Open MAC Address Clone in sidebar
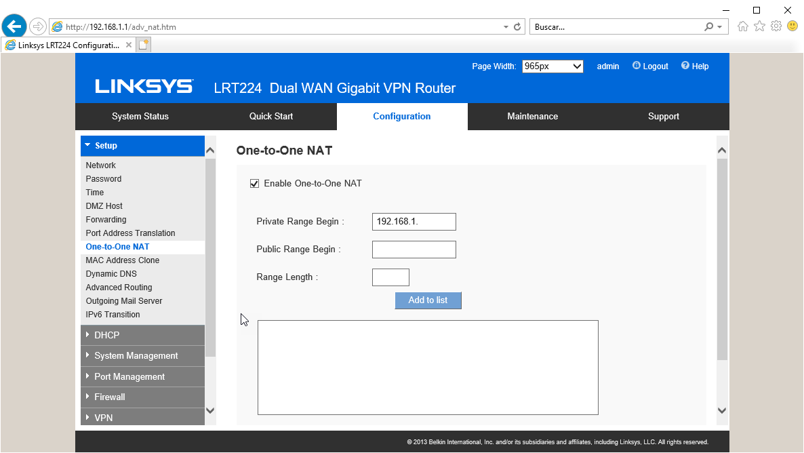This screenshot has height=453, width=804. pyautogui.click(x=123, y=260)
